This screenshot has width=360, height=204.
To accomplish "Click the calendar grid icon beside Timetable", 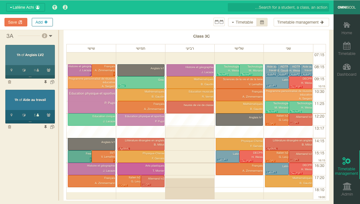I will 262,22.
